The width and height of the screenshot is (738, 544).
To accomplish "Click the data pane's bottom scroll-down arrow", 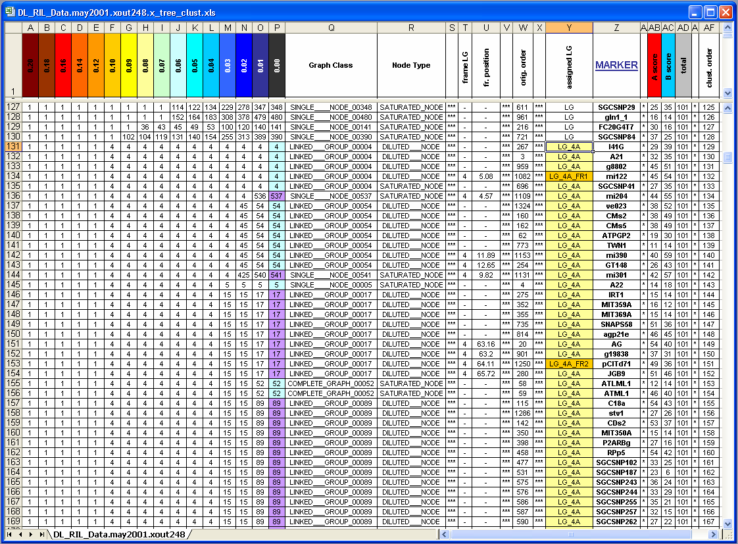I will [727, 524].
